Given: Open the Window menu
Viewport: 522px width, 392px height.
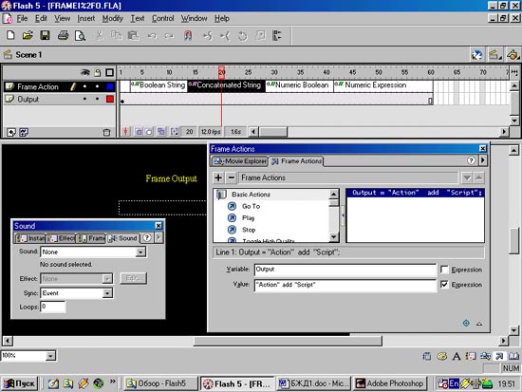Looking at the screenshot, I should [194, 18].
